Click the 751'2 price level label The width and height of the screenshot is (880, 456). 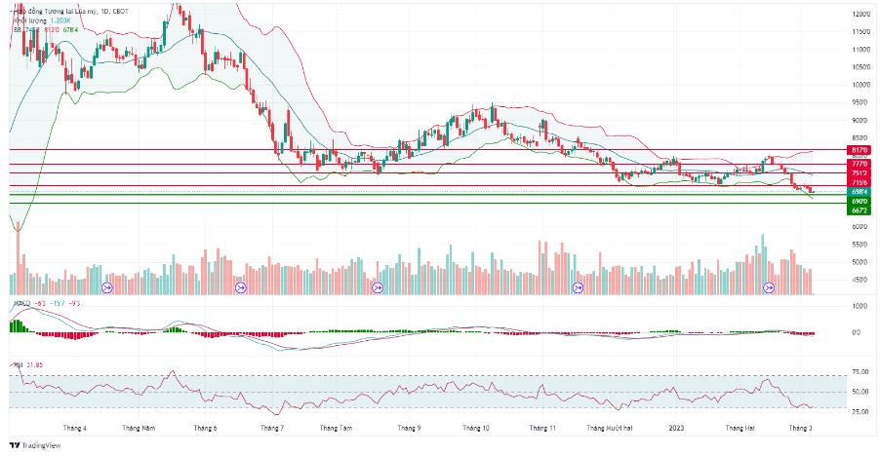click(x=860, y=173)
